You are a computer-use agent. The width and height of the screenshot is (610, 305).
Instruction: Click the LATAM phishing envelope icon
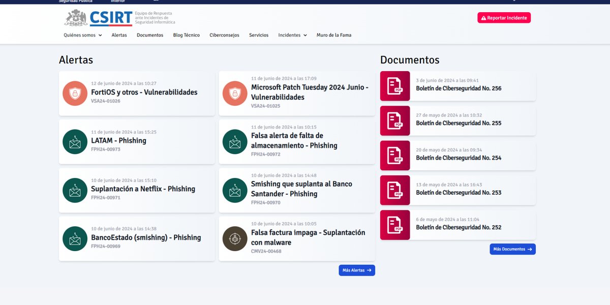click(75, 142)
